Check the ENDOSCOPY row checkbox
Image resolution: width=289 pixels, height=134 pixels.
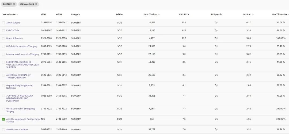(3, 30)
